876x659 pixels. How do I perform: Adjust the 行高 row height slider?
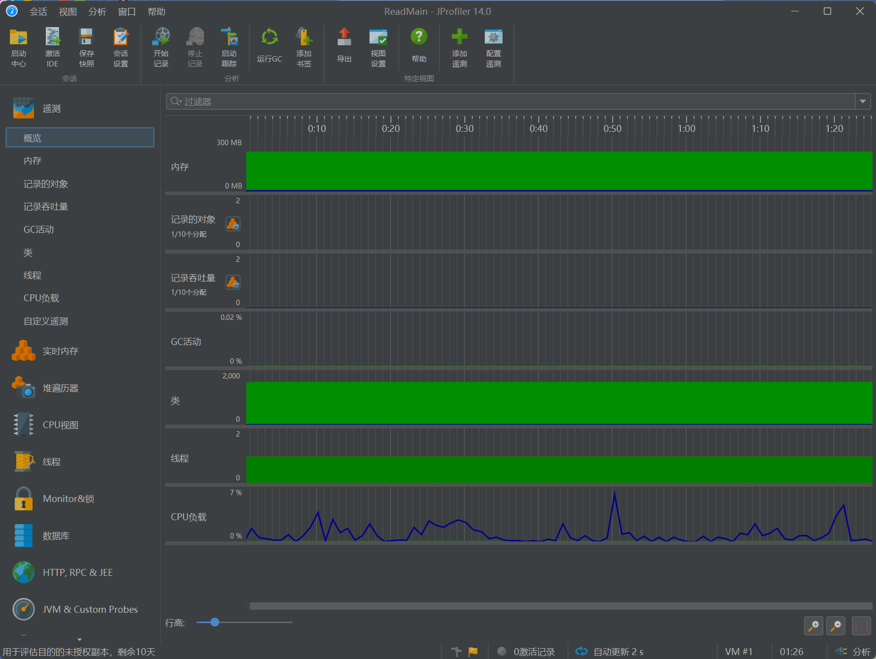[215, 622]
